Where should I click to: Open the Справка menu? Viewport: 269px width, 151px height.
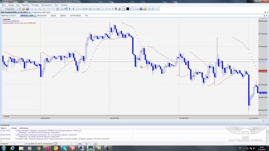[64, 5]
